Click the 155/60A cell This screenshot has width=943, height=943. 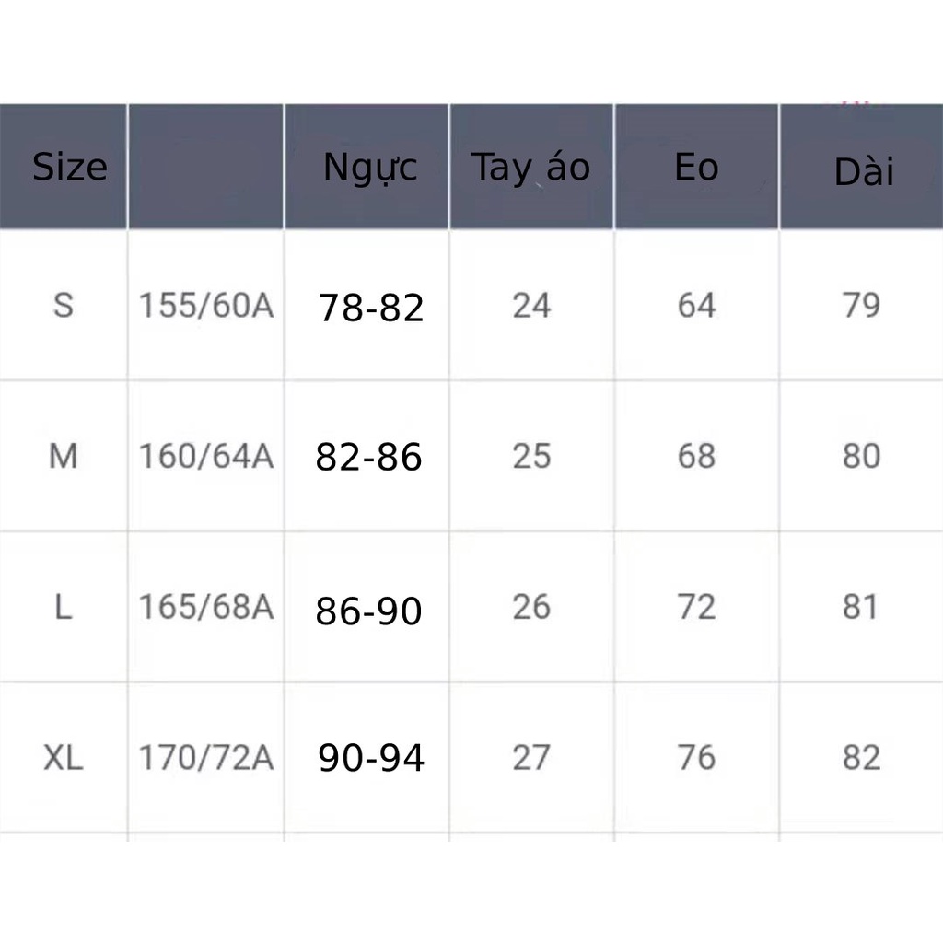(206, 305)
